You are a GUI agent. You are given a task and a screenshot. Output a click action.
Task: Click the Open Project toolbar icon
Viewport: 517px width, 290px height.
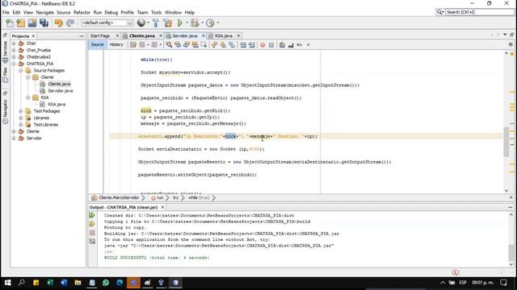point(32,23)
